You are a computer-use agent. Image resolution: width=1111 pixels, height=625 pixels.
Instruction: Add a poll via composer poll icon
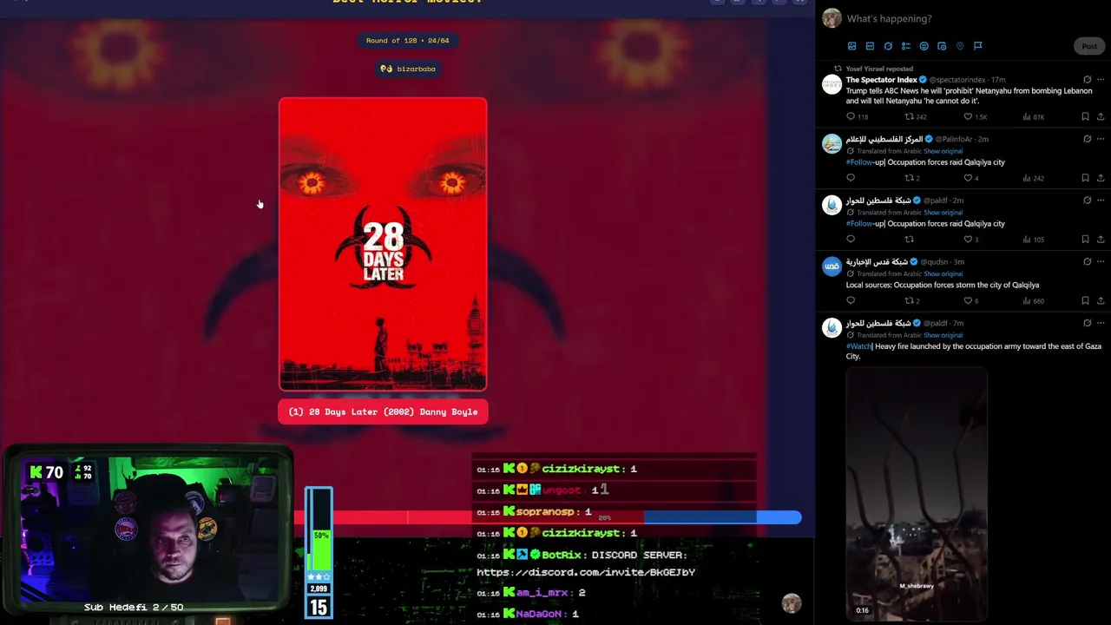pos(906,46)
